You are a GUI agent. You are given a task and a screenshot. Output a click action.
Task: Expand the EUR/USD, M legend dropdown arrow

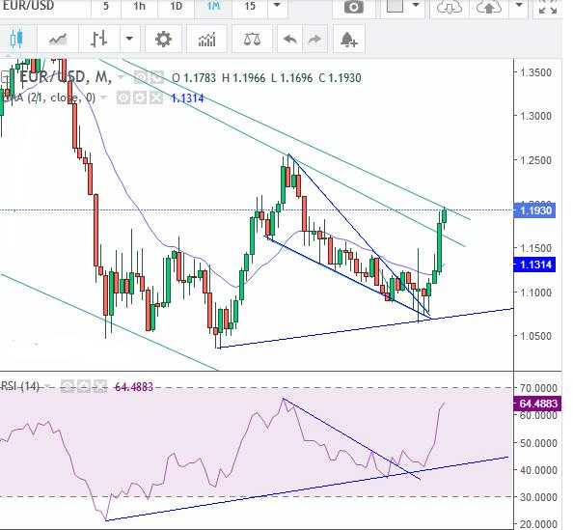(x=120, y=77)
